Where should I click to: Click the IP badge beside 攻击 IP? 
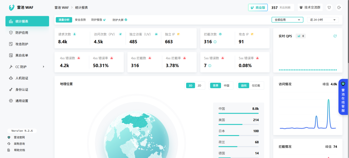pos(252,34)
